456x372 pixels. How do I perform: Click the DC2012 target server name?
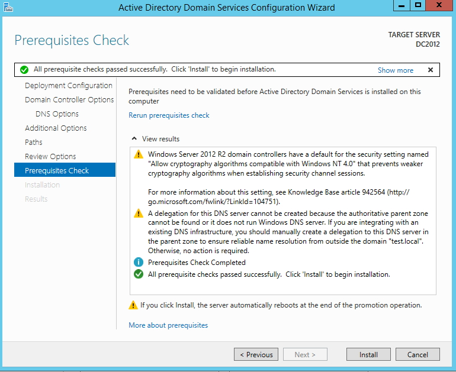coord(428,44)
